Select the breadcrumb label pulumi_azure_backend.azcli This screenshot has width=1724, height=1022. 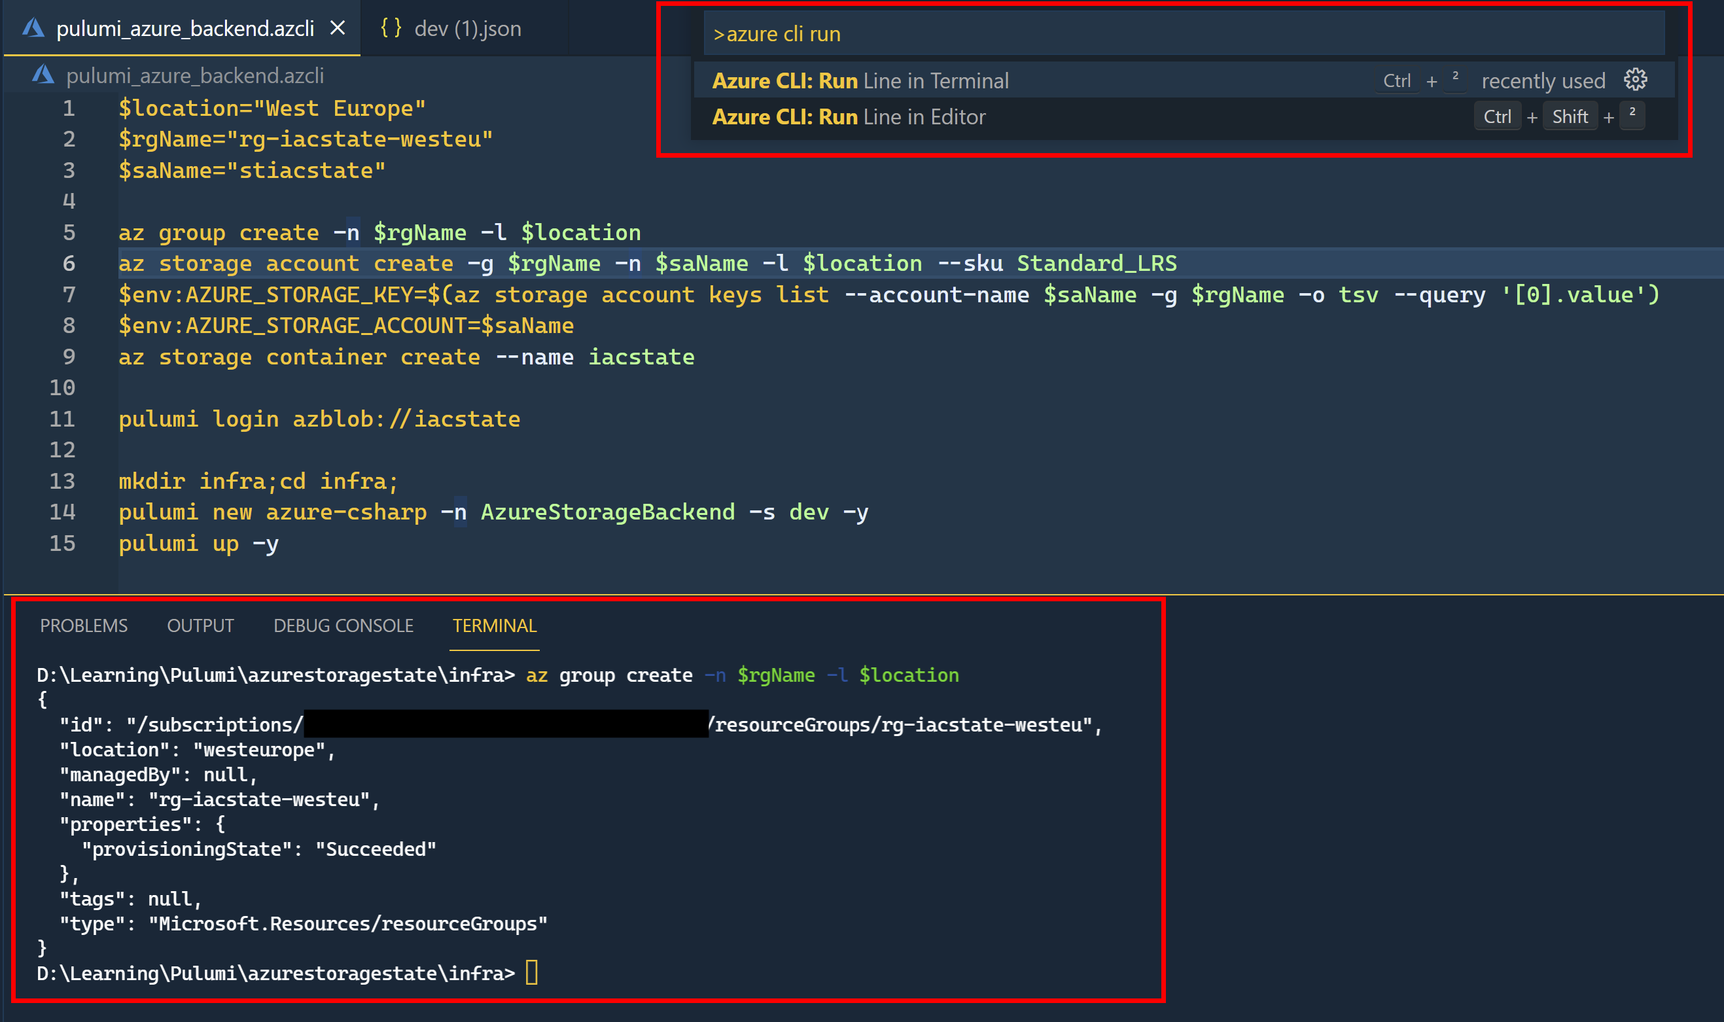(195, 75)
